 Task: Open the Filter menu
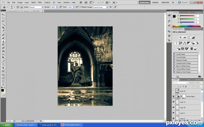coord(40,2)
